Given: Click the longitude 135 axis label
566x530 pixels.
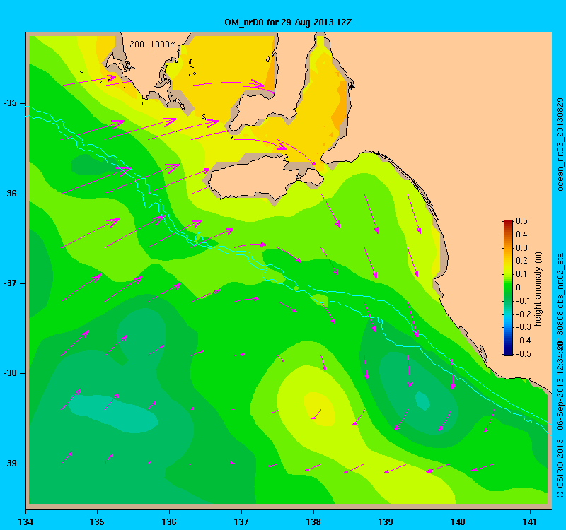Looking at the screenshot, I should point(97,522).
